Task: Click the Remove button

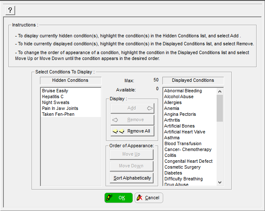Action: coord(132,120)
